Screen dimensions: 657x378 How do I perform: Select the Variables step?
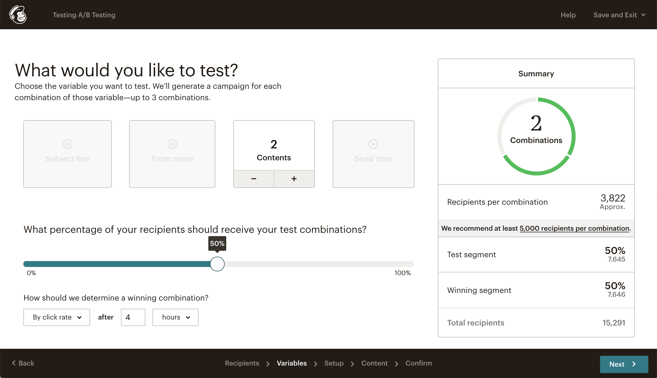(x=292, y=363)
